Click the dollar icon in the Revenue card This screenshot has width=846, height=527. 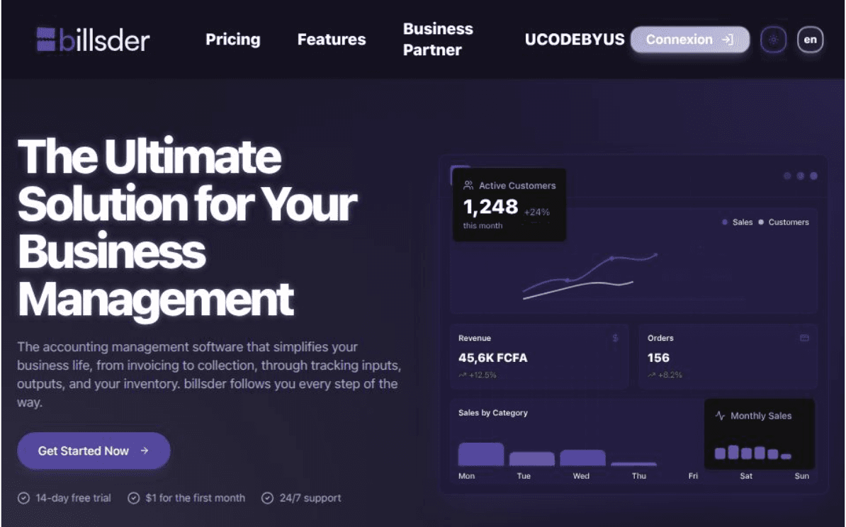click(x=616, y=338)
